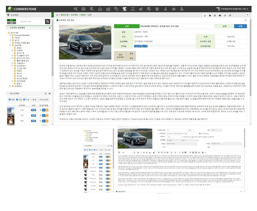The width and height of the screenshot is (257, 211).
Task: Select the TPLAT tree folder
Action: tap(17, 38)
